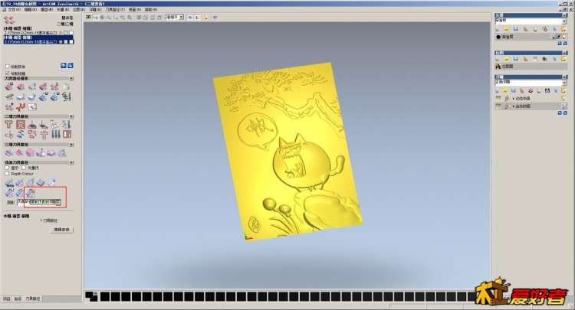Collapse the Toolpath Operations section
Image resolution: width=575 pixels, height=310 pixels.
tap(71, 78)
